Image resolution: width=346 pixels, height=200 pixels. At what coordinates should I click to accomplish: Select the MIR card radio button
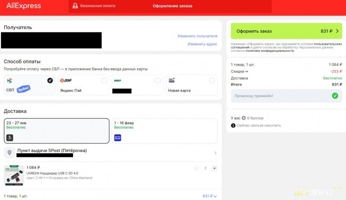pyautogui.click(x=158, y=80)
